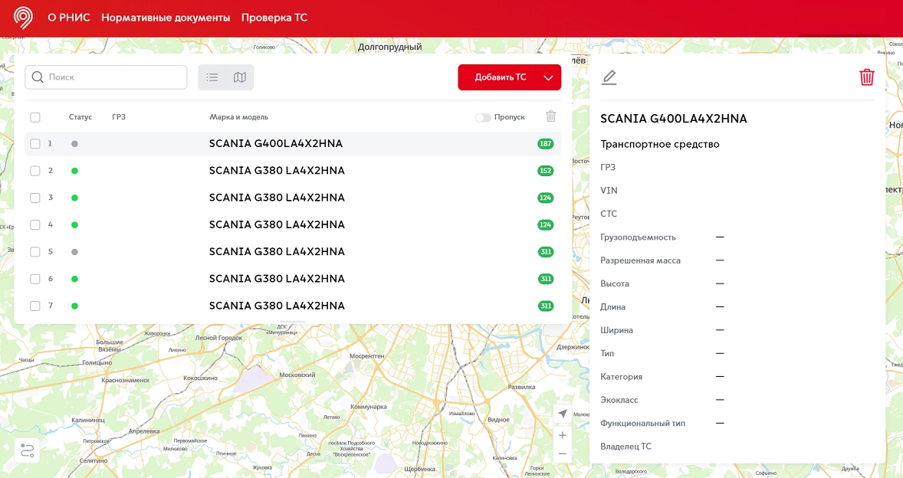Click the VIN field label
The width and height of the screenshot is (903, 478).
point(609,191)
